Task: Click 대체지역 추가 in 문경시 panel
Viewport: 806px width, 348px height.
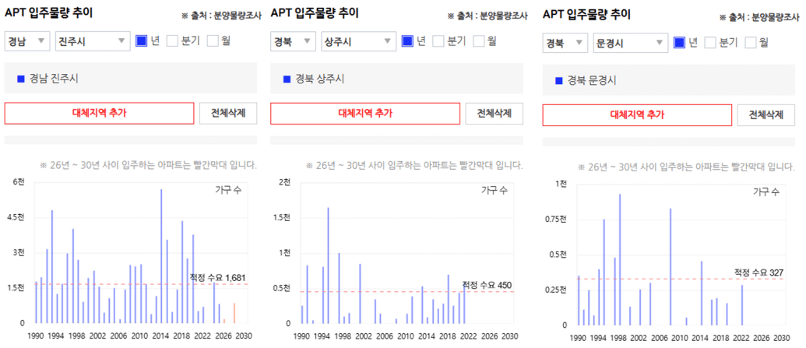Action: (x=637, y=114)
